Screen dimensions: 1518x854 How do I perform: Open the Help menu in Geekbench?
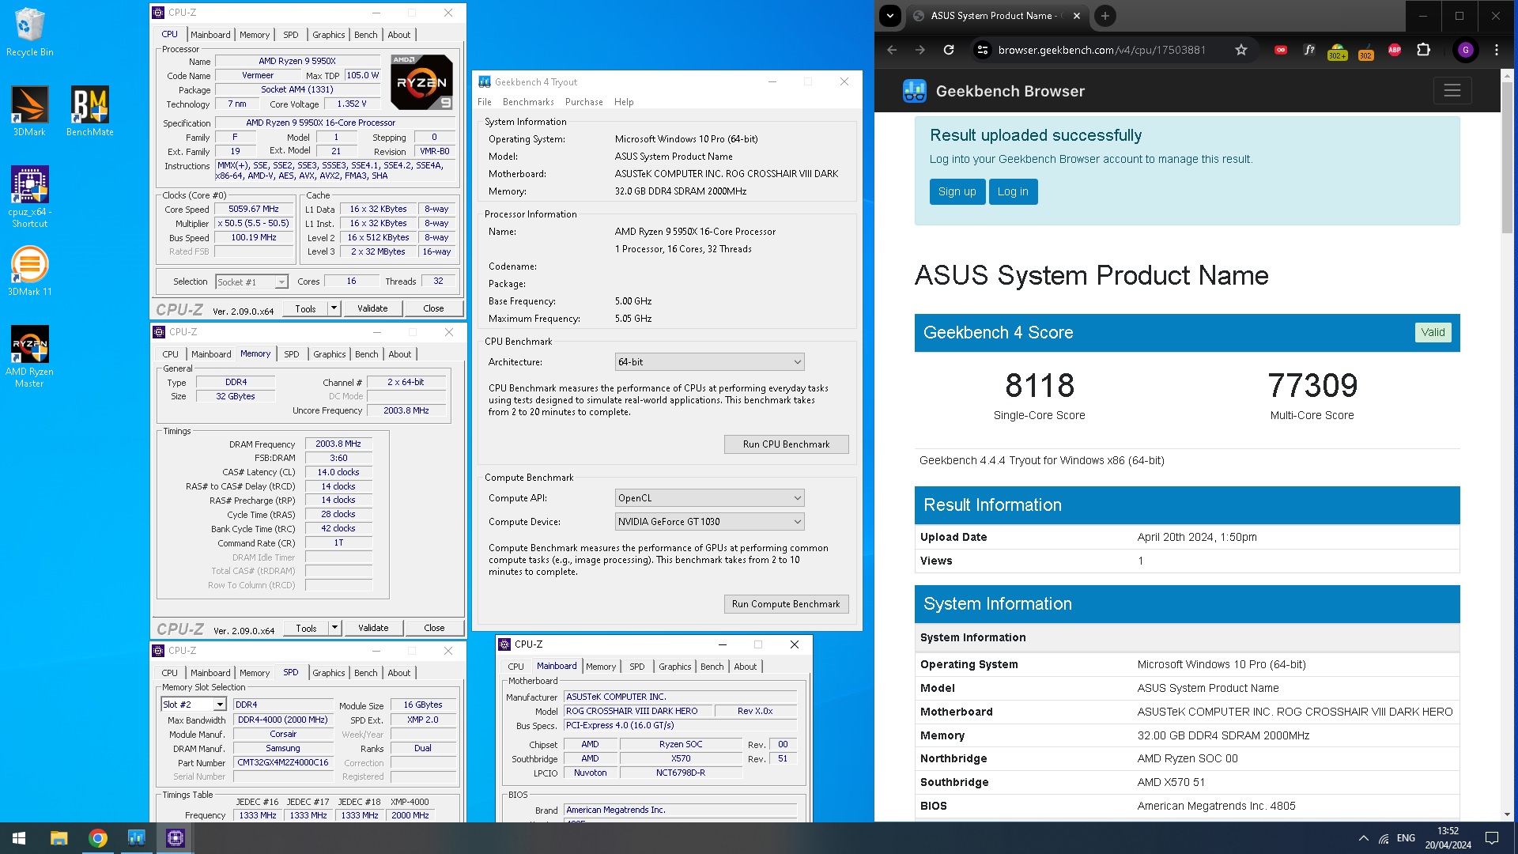(x=624, y=102)
